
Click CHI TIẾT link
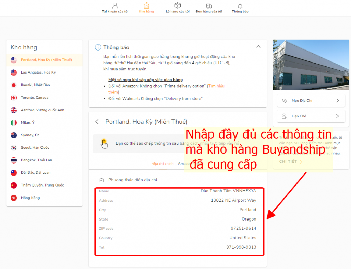click(x=288, y=162)
